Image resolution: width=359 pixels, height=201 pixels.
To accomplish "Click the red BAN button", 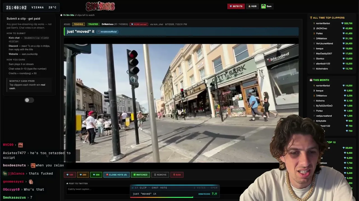I will point(177,175).
